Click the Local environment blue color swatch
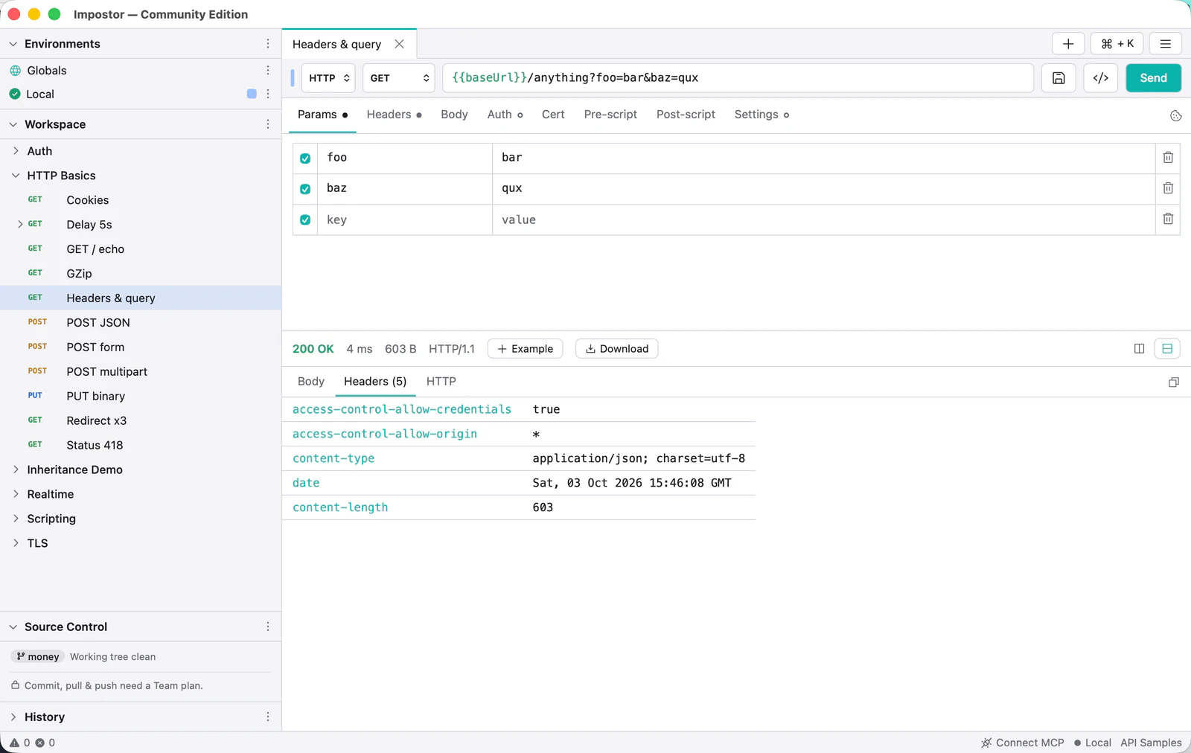This screenshot has width=1191, height=753. tap(252, 94)
